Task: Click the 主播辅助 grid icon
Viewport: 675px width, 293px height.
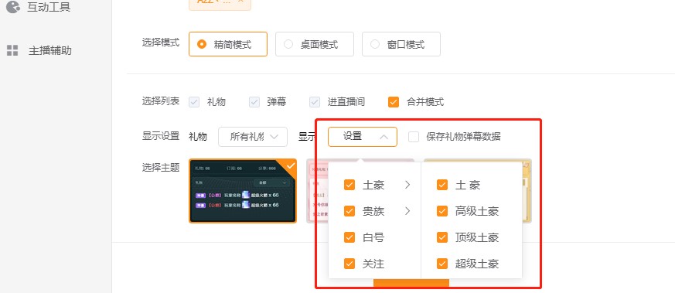Action: pyautogui.click(x=12, y=51)
